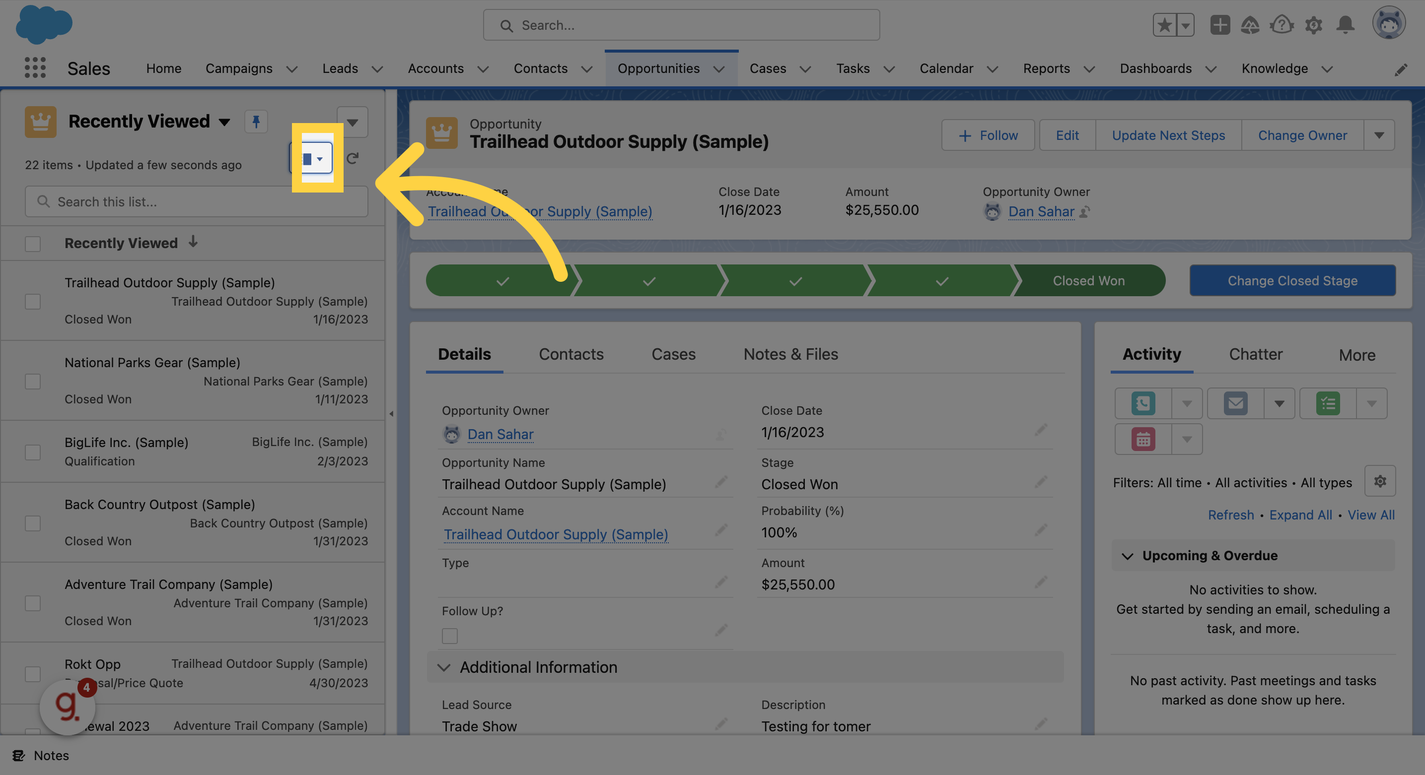Select the National Parks Gear (Sample) row checkbox
1425x775 pixels.
[x=33, y=382]
